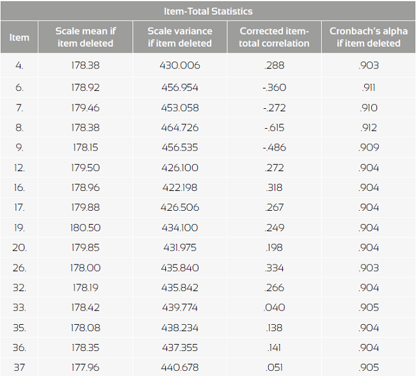Select the scale variance value 438.234
Image resolution: width=416 pixels, height=376 pixels.
(x=179, y=328)
